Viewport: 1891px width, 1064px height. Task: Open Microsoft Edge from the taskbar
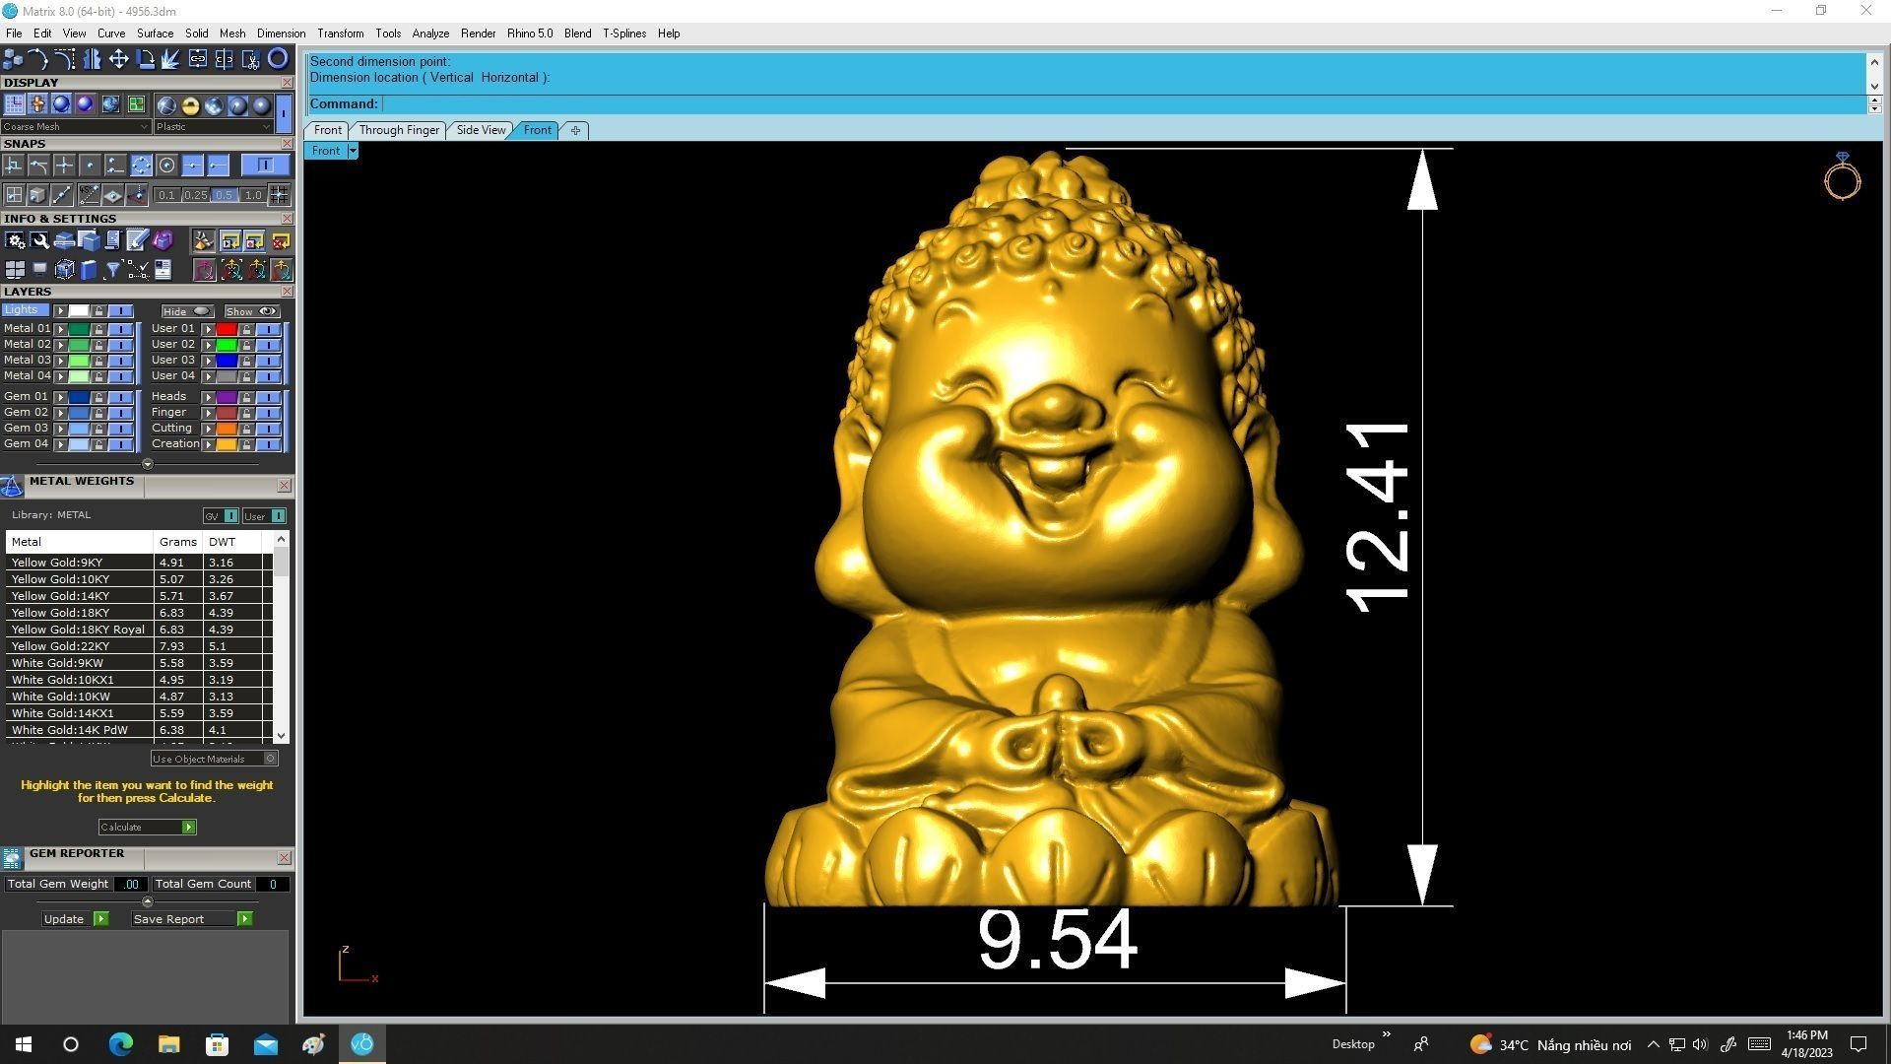point(120,1044)
